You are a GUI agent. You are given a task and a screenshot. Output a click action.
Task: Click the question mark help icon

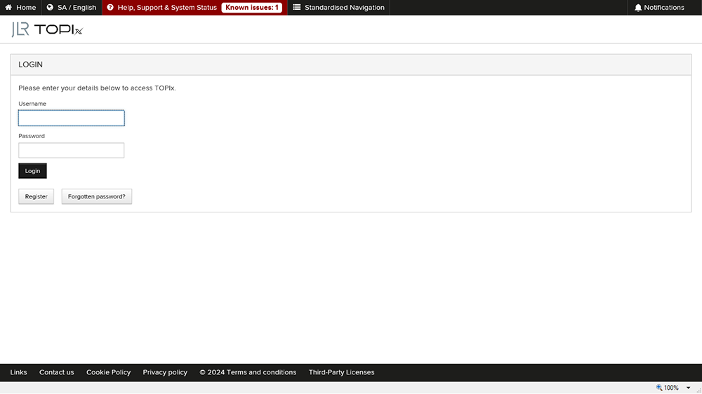(110, 7)
